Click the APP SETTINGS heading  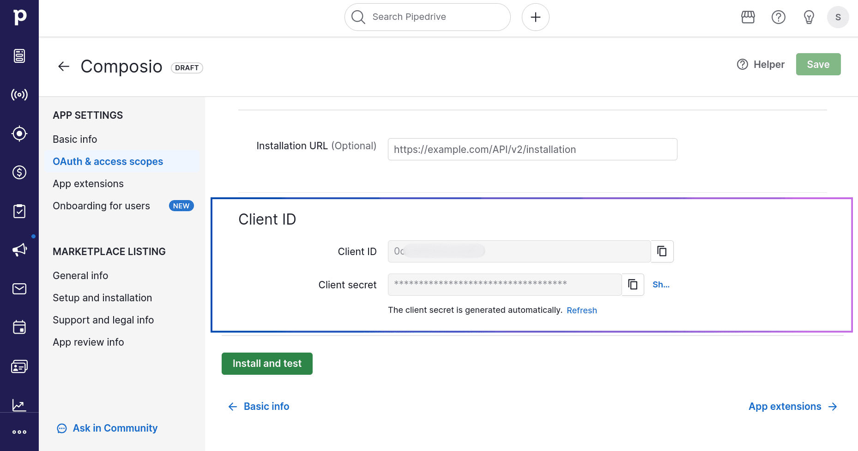[88, 116]
